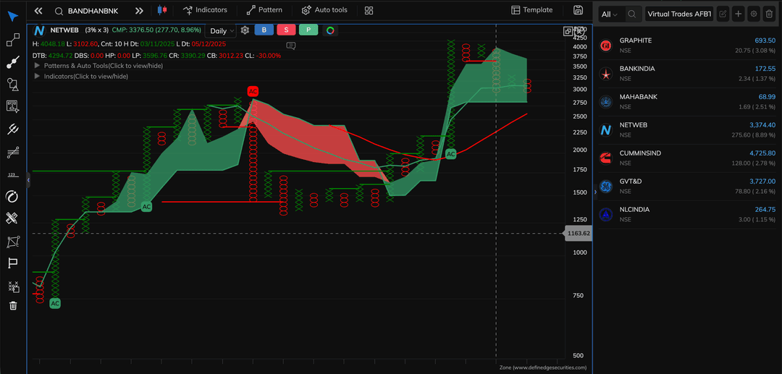
Task: Add new watchlist with plus icon
Action: 738,14
